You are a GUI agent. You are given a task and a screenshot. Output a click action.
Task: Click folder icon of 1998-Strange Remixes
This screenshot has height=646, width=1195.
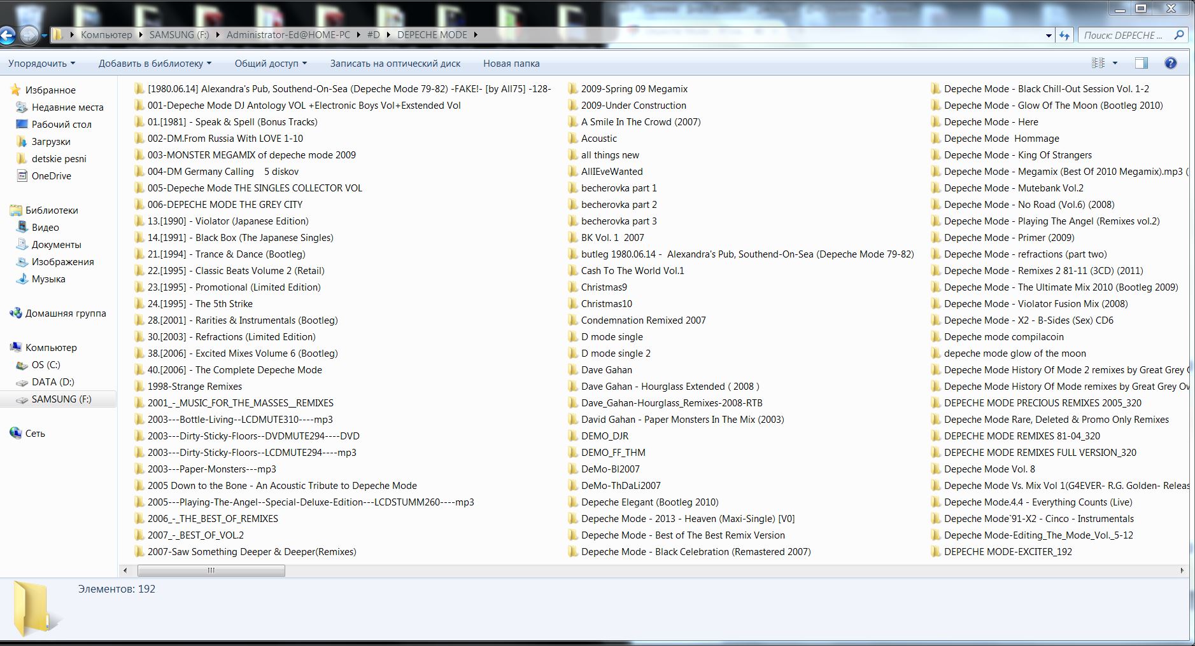tap(139, 387)
